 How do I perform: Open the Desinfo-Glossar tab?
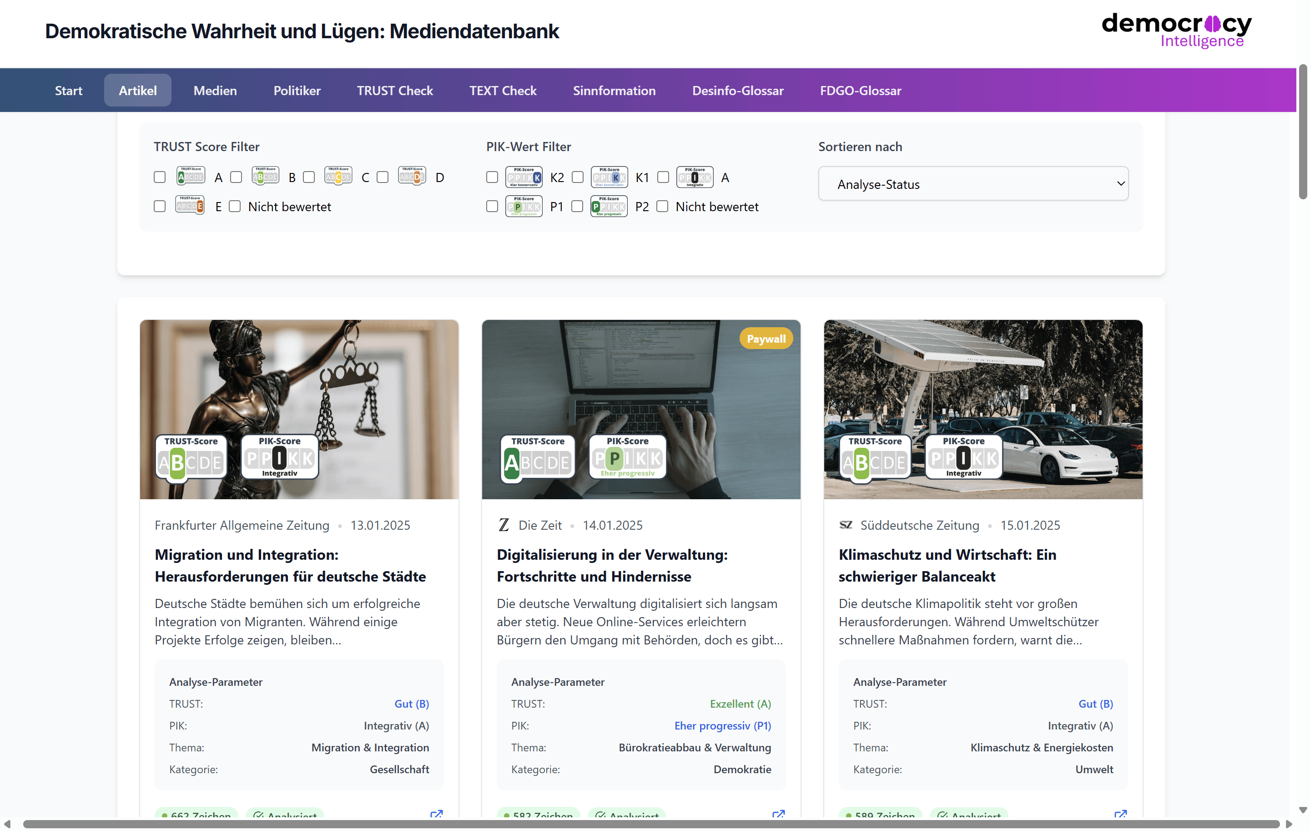coord(738,91)
